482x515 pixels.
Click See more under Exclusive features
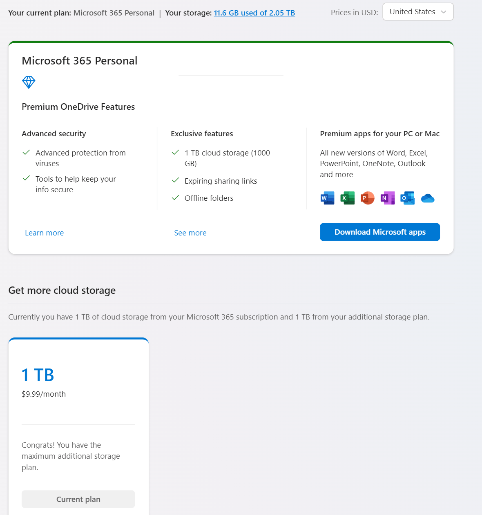click(190, 233)
